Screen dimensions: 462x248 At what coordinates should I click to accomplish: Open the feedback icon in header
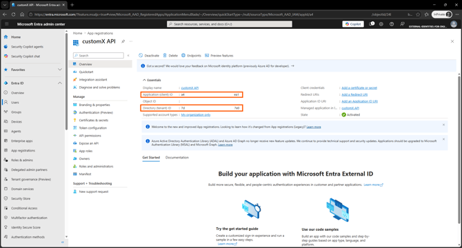tap(402, 24)
